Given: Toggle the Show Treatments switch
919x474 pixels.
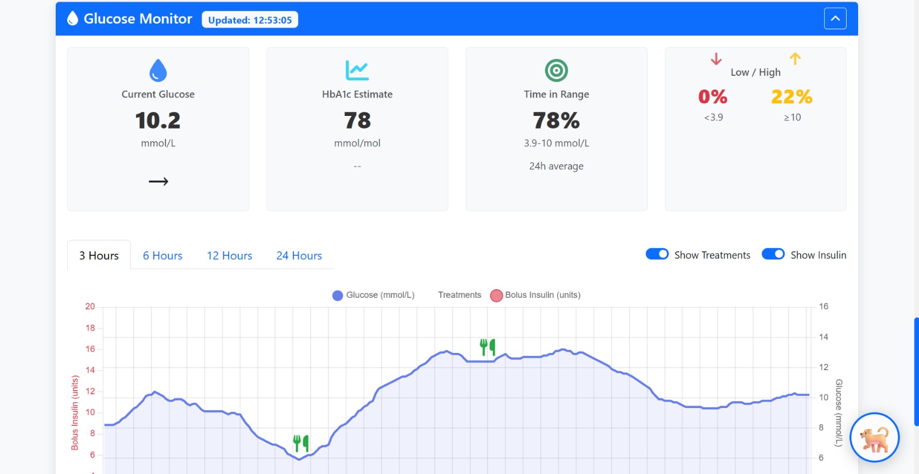Looking at the screenshot, I should (x=657, y=254).
